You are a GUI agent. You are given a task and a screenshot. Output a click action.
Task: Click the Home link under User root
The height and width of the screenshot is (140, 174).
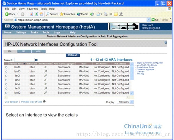point(145,28)
